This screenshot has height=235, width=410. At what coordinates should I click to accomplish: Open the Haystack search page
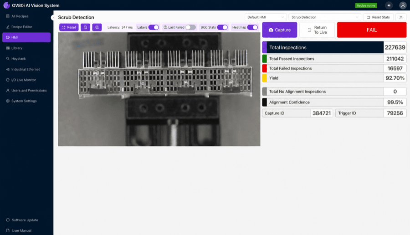click(26, 59)
